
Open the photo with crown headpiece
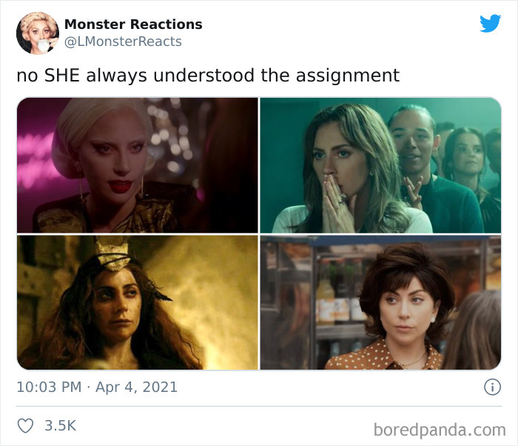click(138, 302)
